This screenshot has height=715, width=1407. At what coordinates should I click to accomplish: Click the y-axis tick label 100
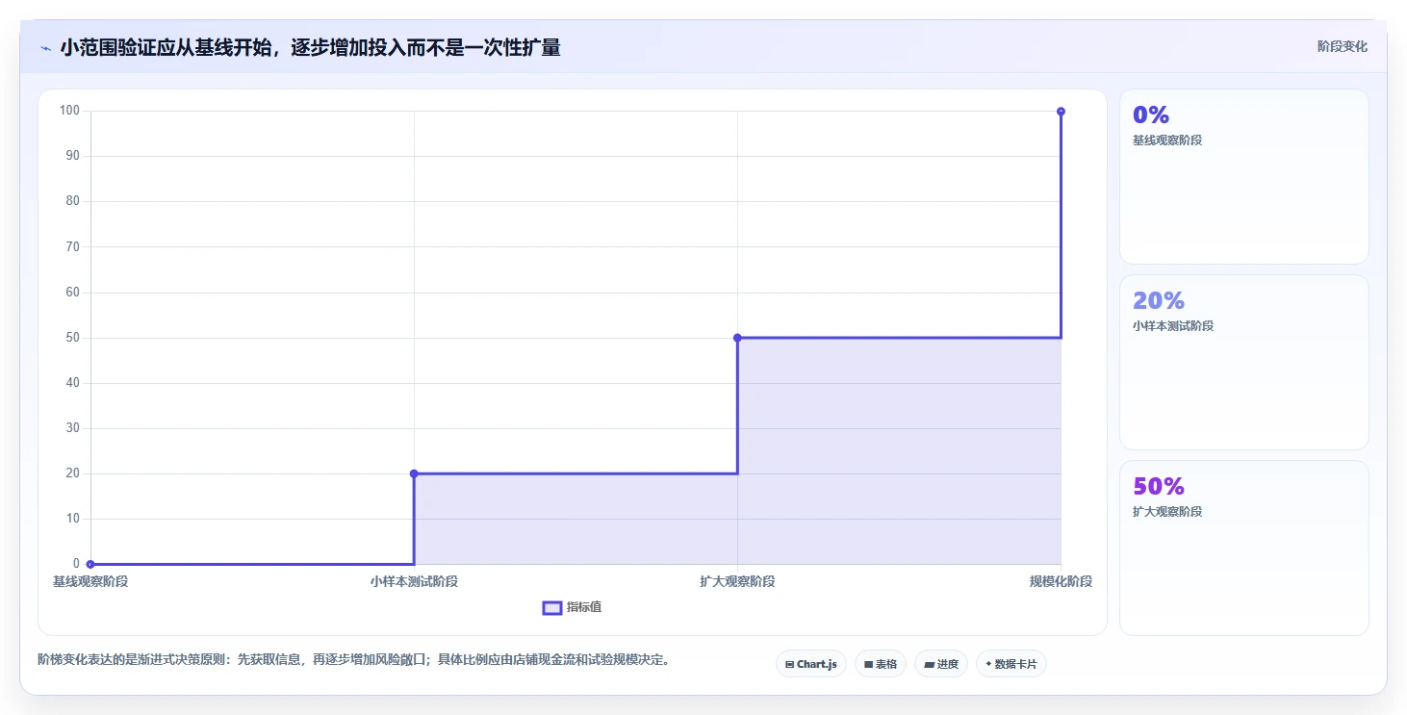point(69,110)
